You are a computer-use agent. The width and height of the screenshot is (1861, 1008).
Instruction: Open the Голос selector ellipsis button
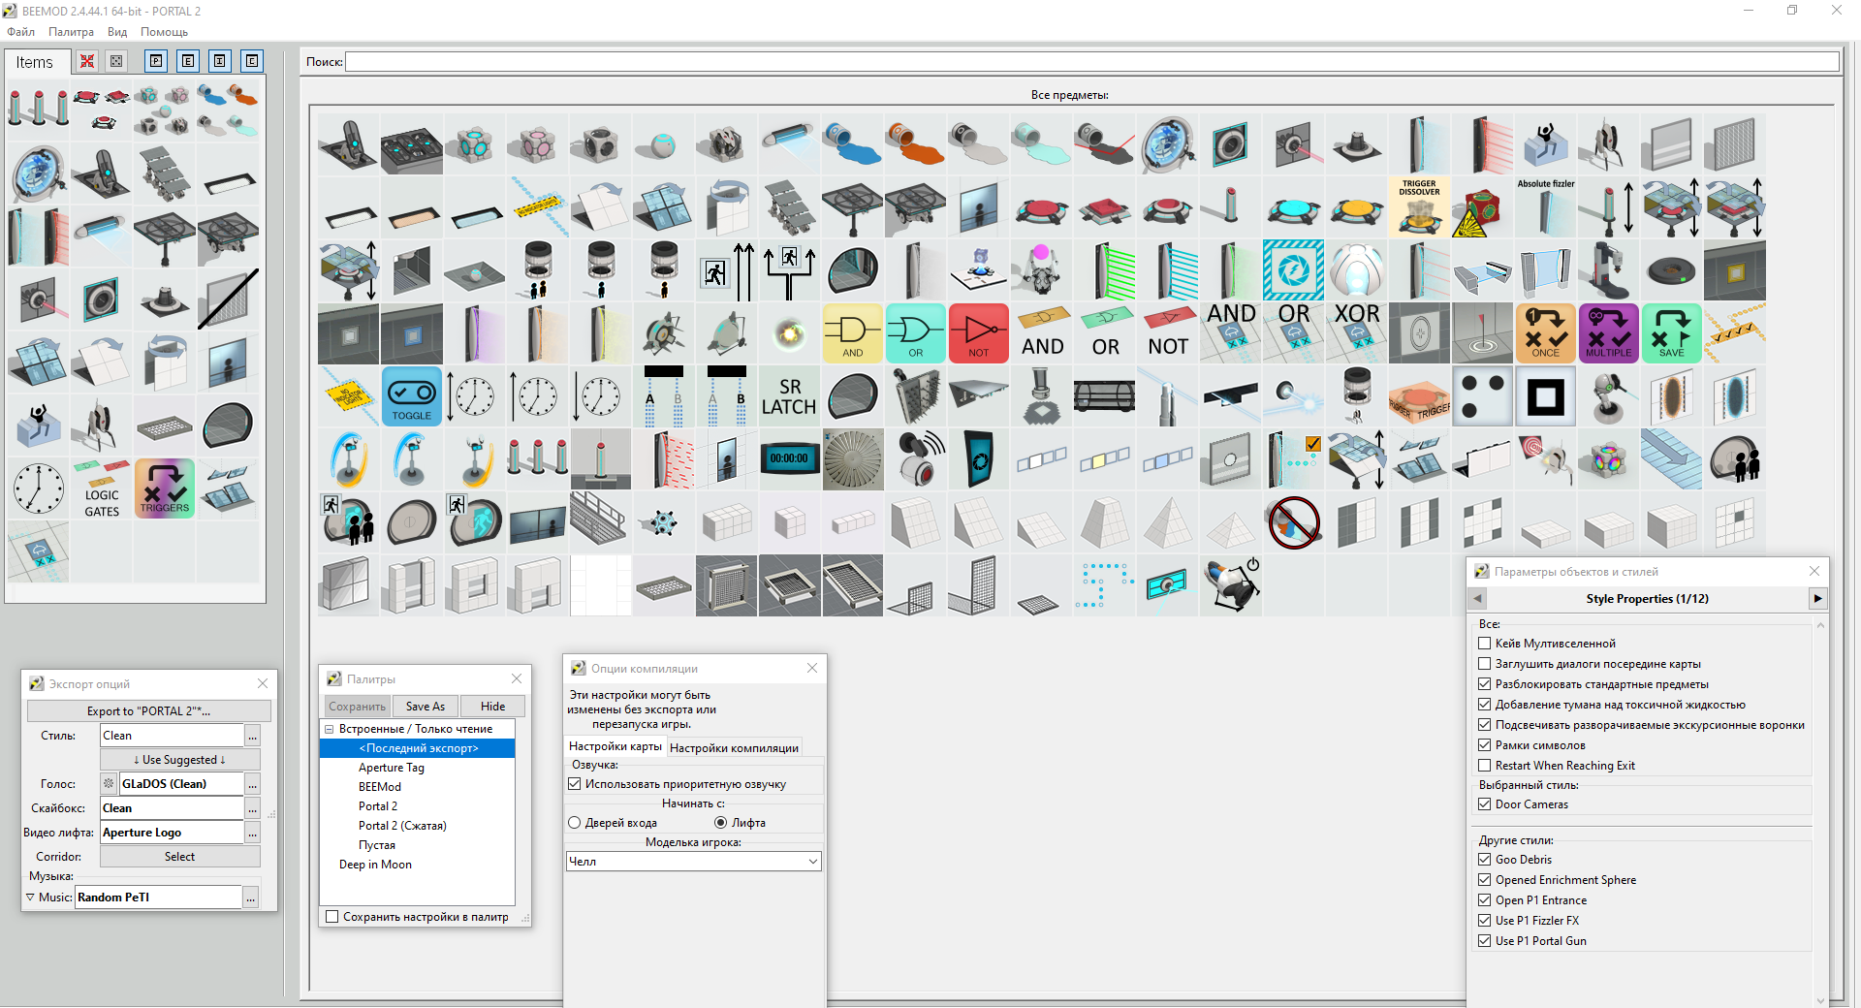pyautogui.click(x=252, y=784)
